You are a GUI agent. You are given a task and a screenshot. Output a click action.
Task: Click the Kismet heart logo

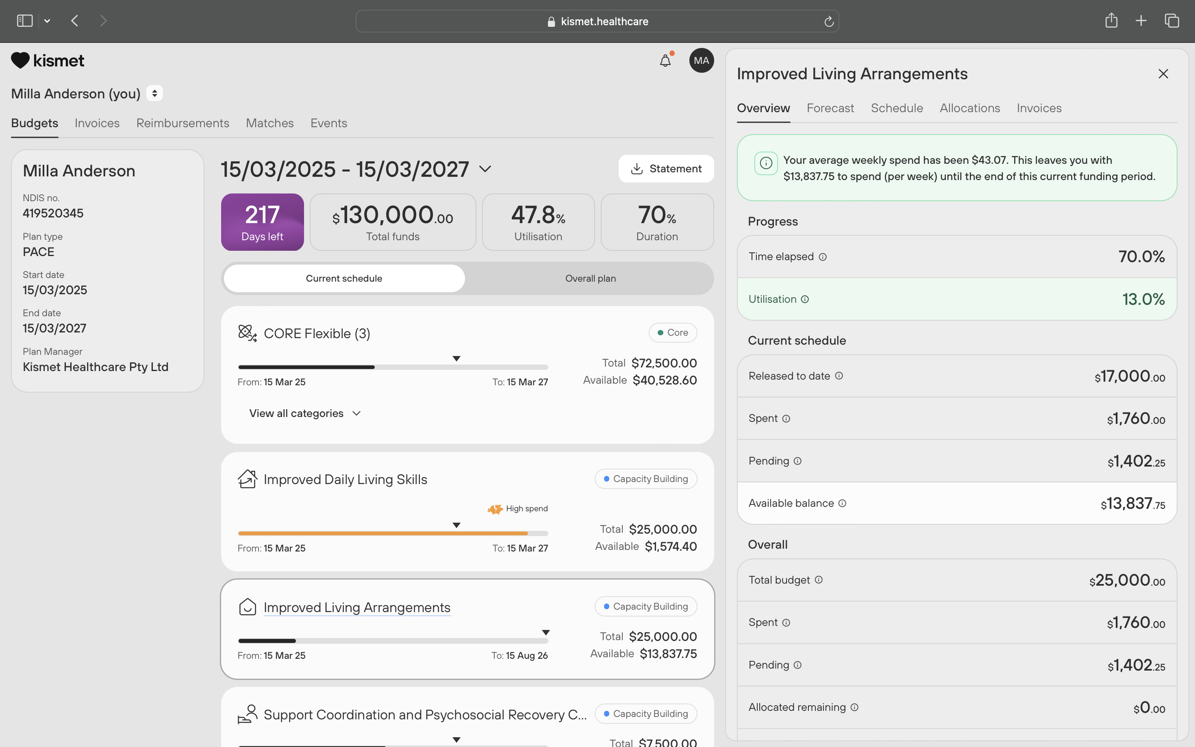click(20, 60)
